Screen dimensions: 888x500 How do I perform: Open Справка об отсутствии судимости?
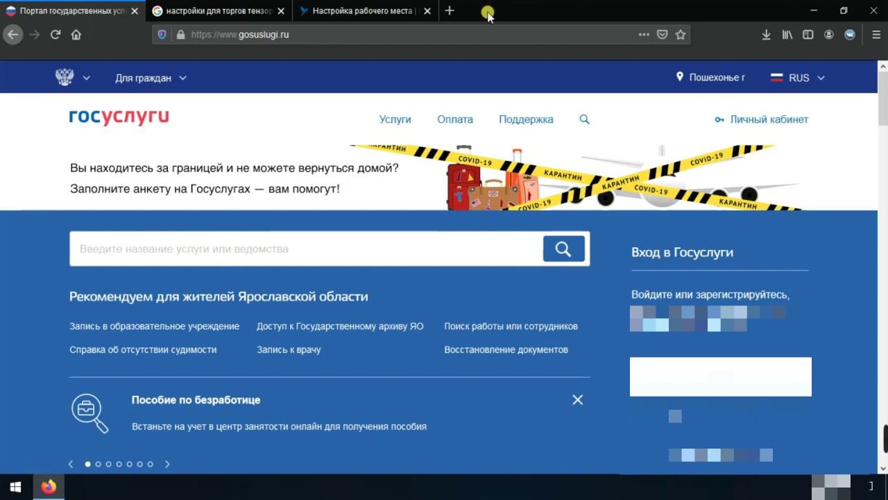(x=143, y=350)
